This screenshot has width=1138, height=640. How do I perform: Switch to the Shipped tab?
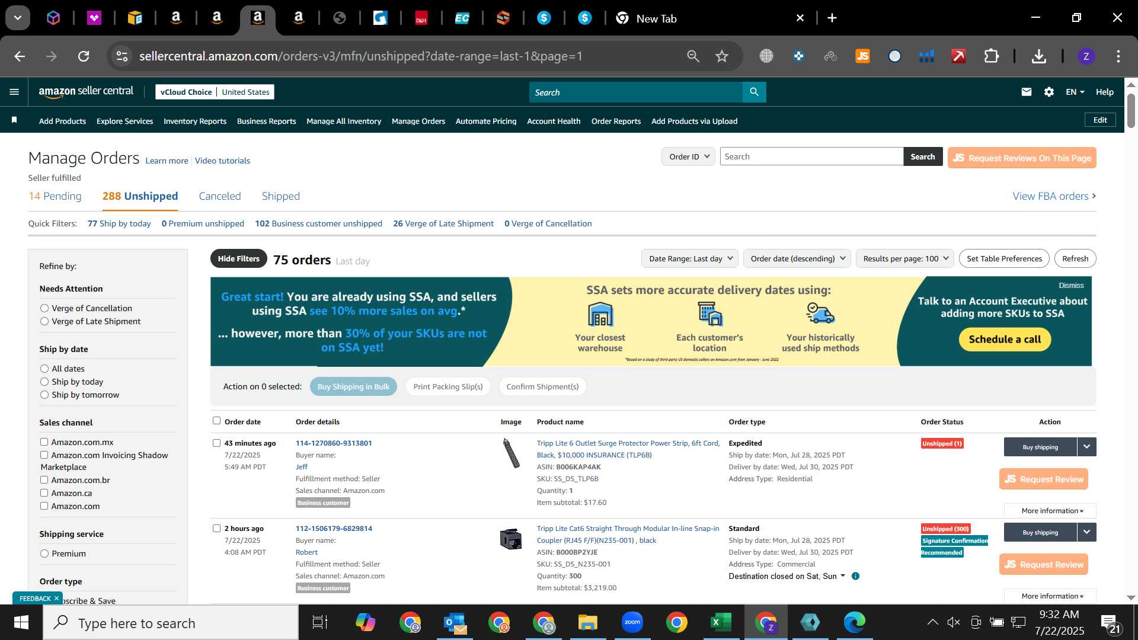281,196
